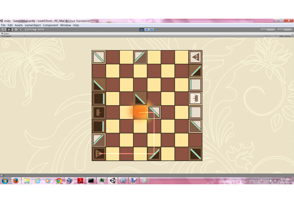This screenshot has width=294, height=203.
Task: Toggle the Stats overlay
Action: coord(282,36)
